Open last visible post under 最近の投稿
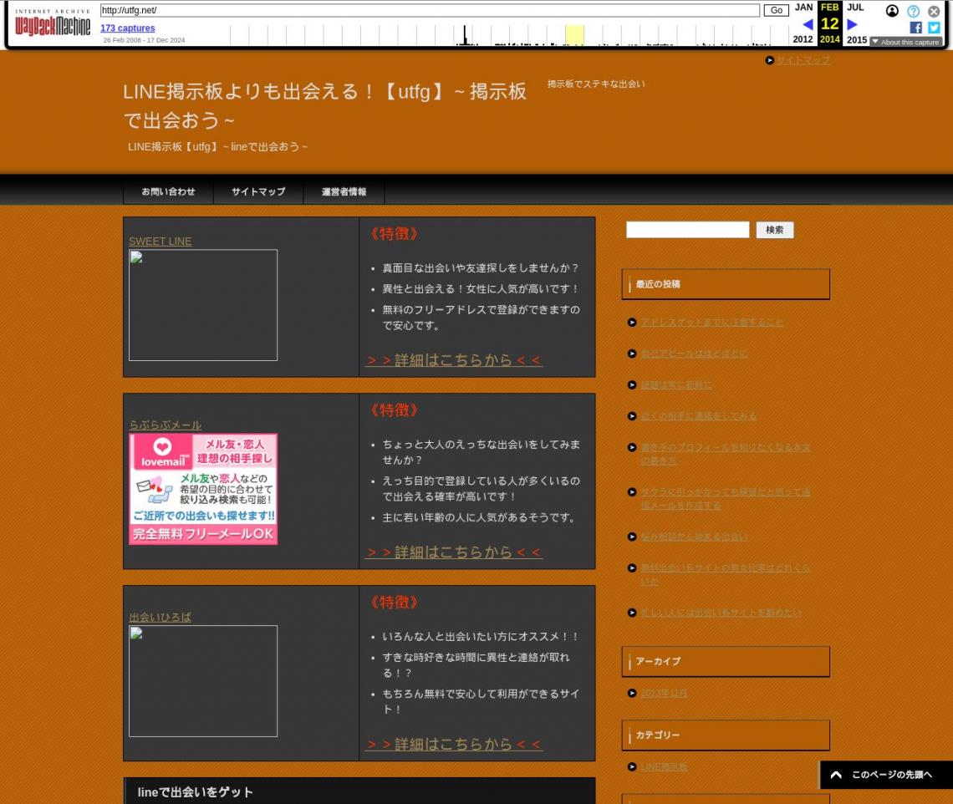Image resolution: width=953 pixels, height=804 pixels. click(721, 613)
